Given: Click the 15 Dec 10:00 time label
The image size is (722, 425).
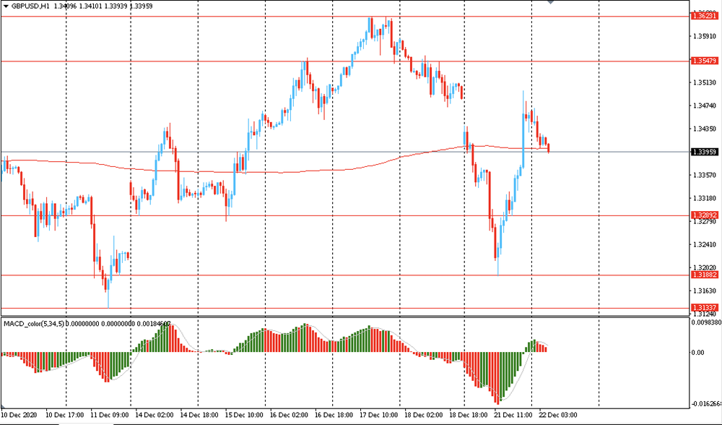Looking at the screenshot, I should [x=244, y=415].
